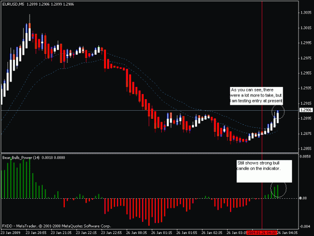314x236 pixels.
Task: Click the highlighted 1.2906 current price tag
Action: (x=306, y=110)
